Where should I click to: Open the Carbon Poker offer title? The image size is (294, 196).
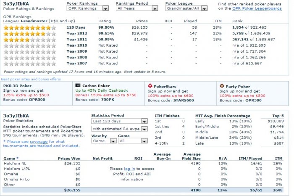coord(96,86)
